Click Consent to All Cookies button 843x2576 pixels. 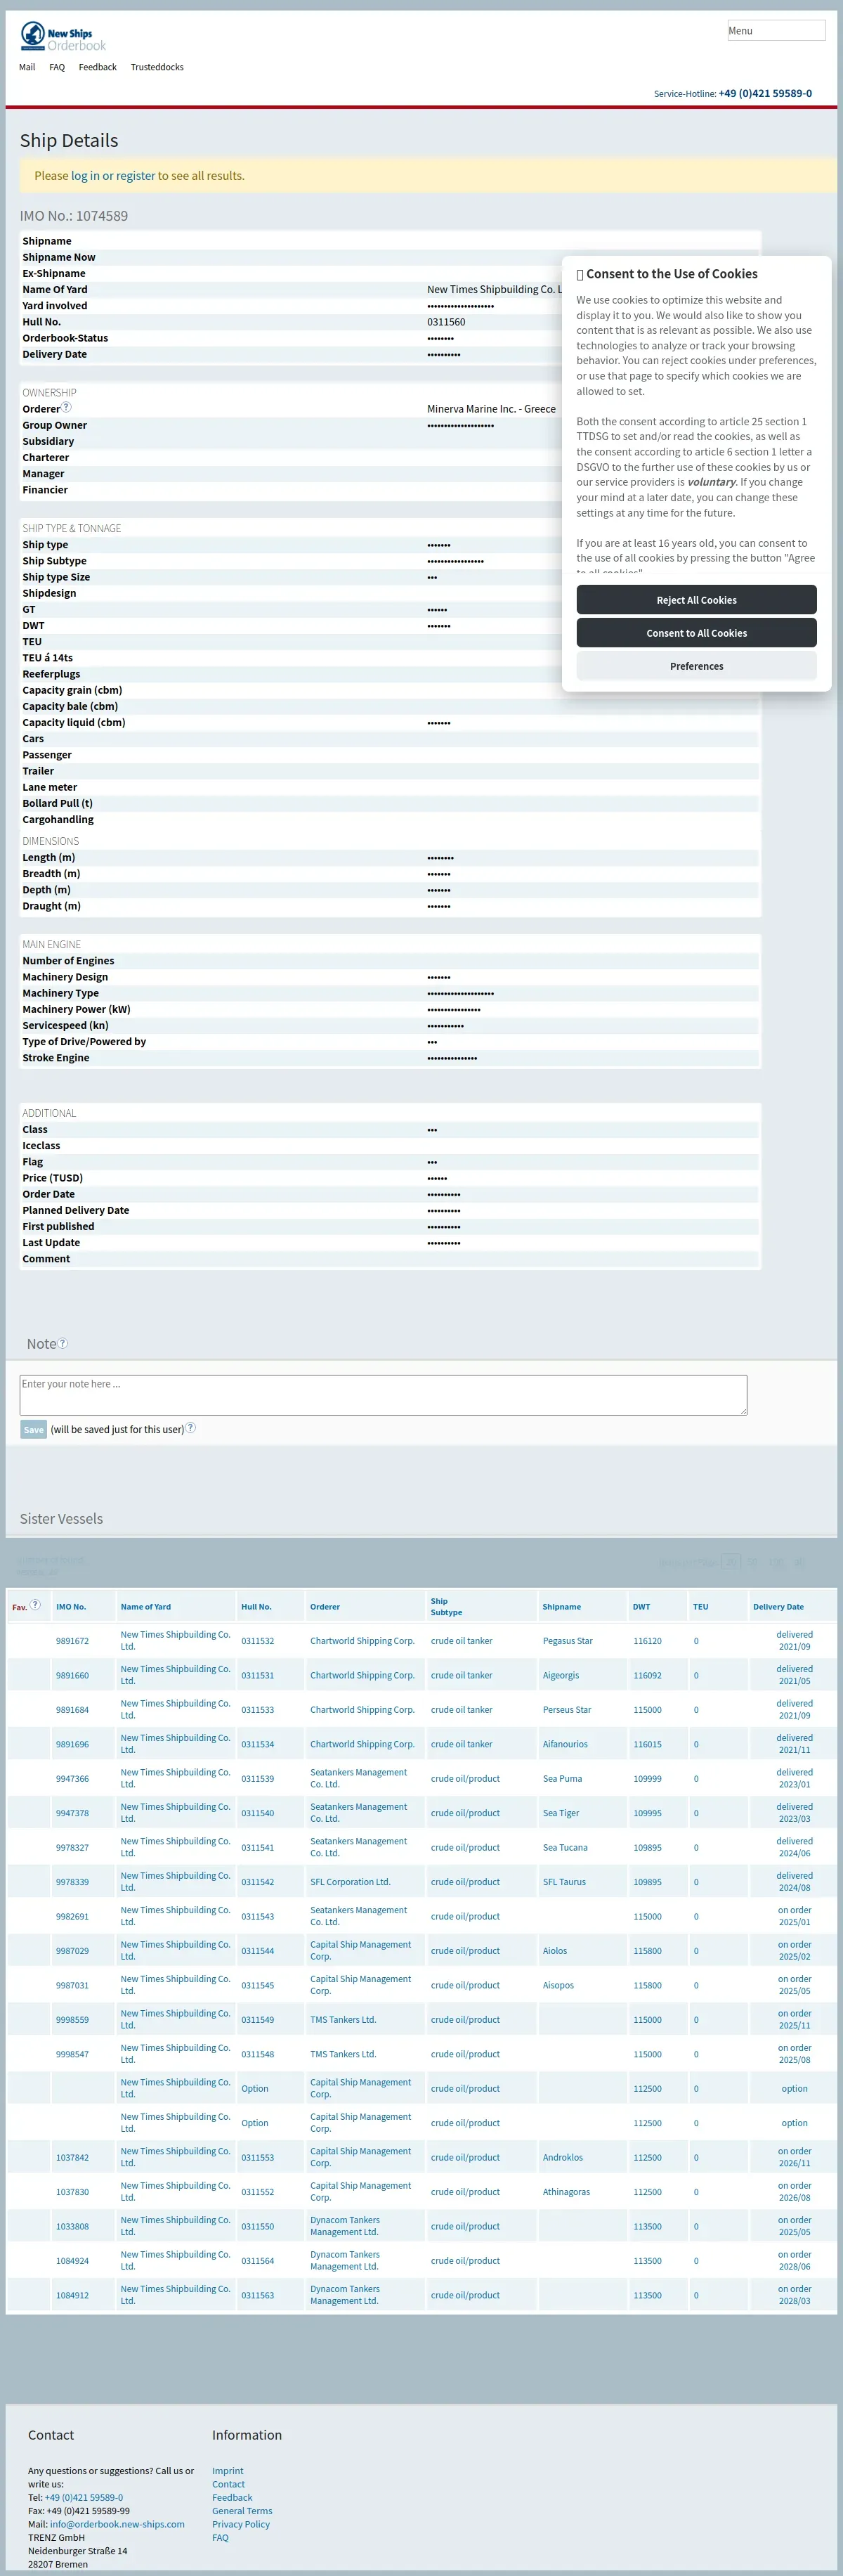pyautogui.click(x=696, y=633)
